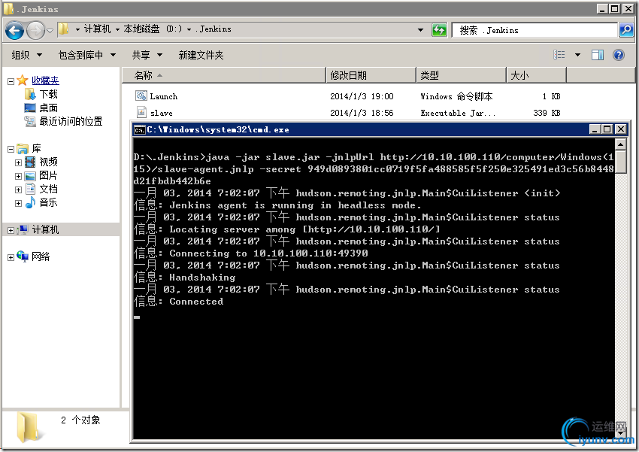Image resolution: width=639 pixels, height=452 pixels.
Task: Click 'Executable Jar...' type cell
Action: pyautogui.click(x=458, y=113)
